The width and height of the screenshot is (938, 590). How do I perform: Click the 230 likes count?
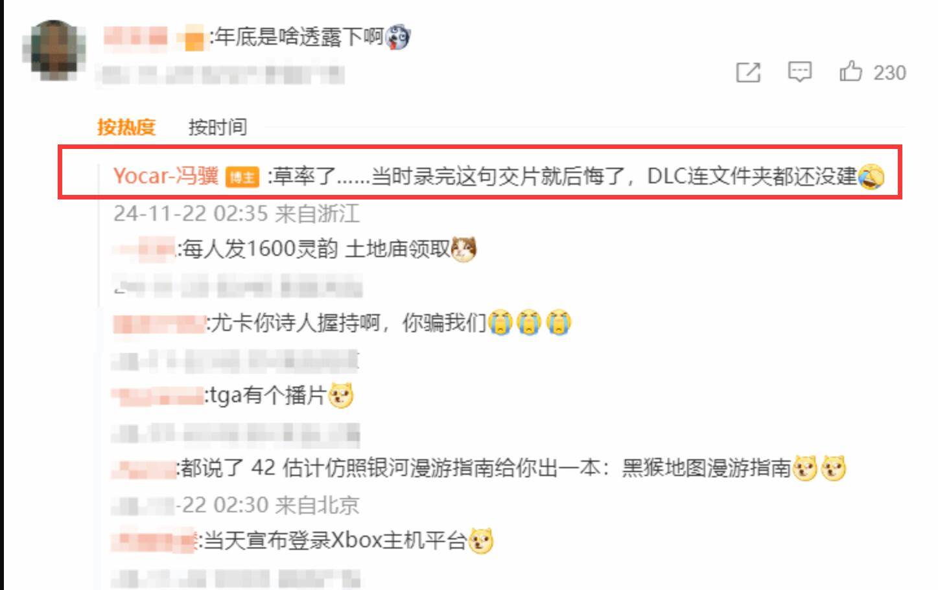coord(889,73)
